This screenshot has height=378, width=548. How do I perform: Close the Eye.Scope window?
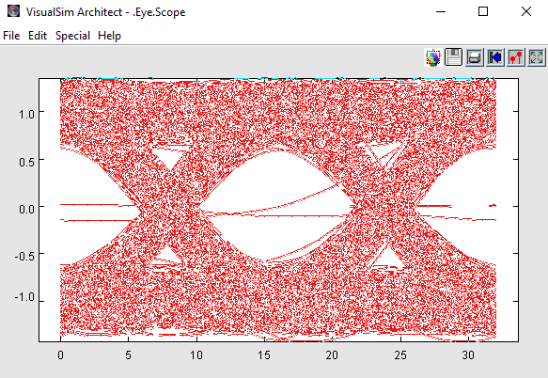pos(526,11)
